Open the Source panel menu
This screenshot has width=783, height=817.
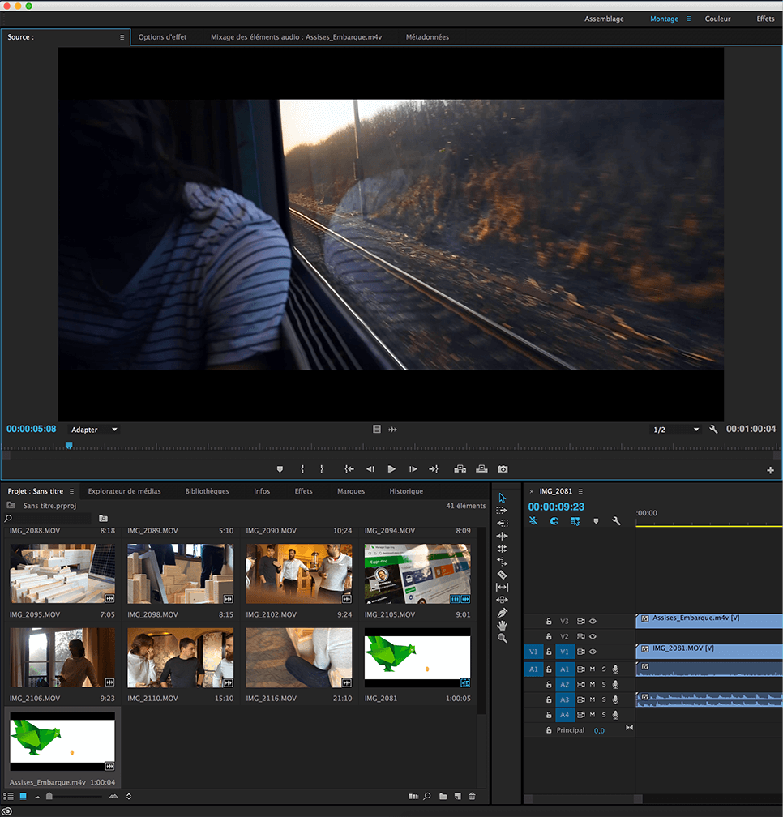tap(122, 37)
